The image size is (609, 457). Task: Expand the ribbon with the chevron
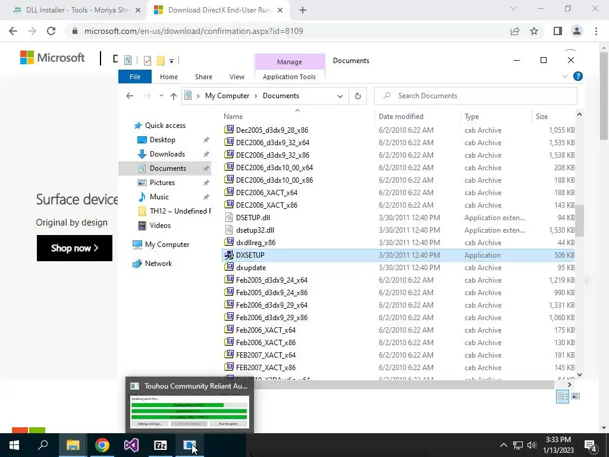coord(565,77)
